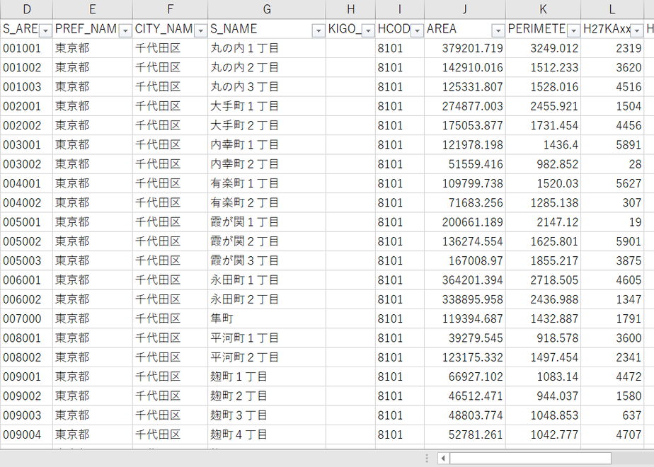Select column G header
The height and width of the screenshot is (467, 654).
267,9
